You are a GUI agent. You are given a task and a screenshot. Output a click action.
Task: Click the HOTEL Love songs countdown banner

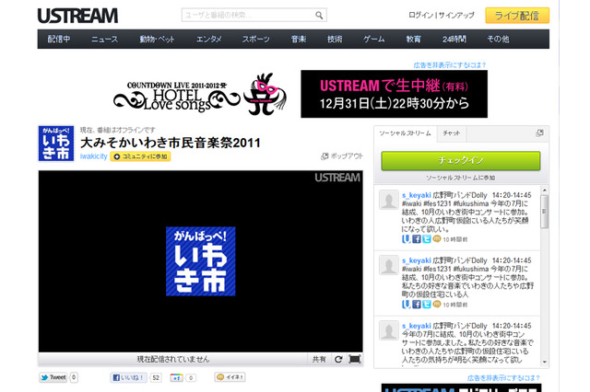point(200,94)
